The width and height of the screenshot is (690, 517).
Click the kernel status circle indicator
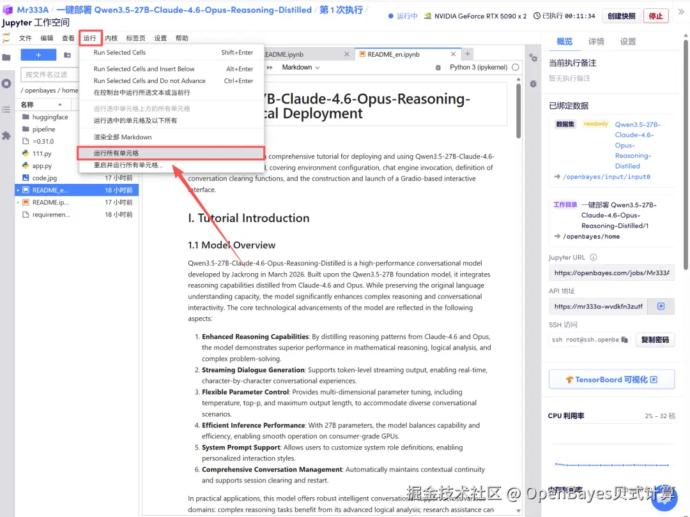click(516, 67)
